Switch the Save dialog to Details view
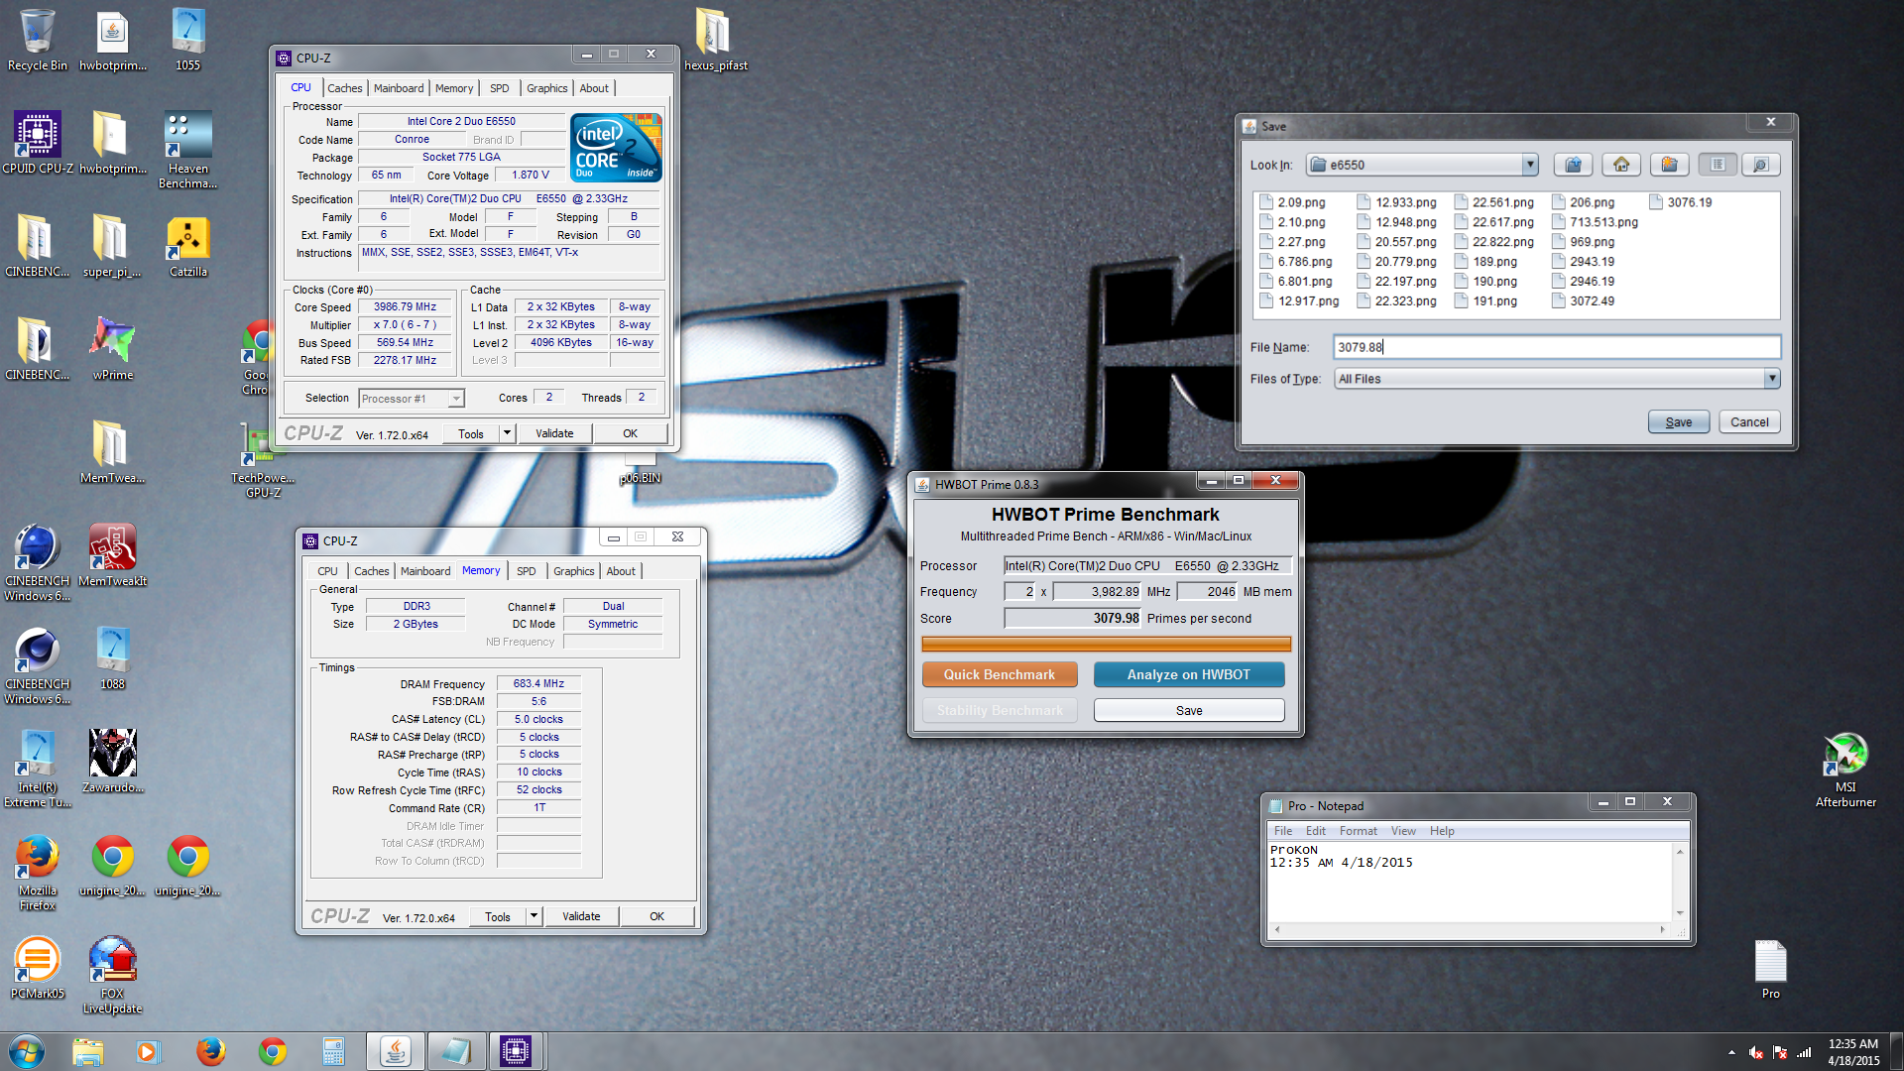Viewport: 1904px width, 1071px height. (x=1760, y=165)
